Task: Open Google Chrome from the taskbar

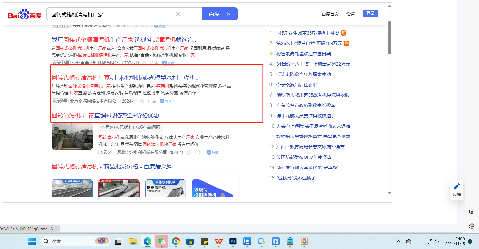Action: tap(176, 241)
